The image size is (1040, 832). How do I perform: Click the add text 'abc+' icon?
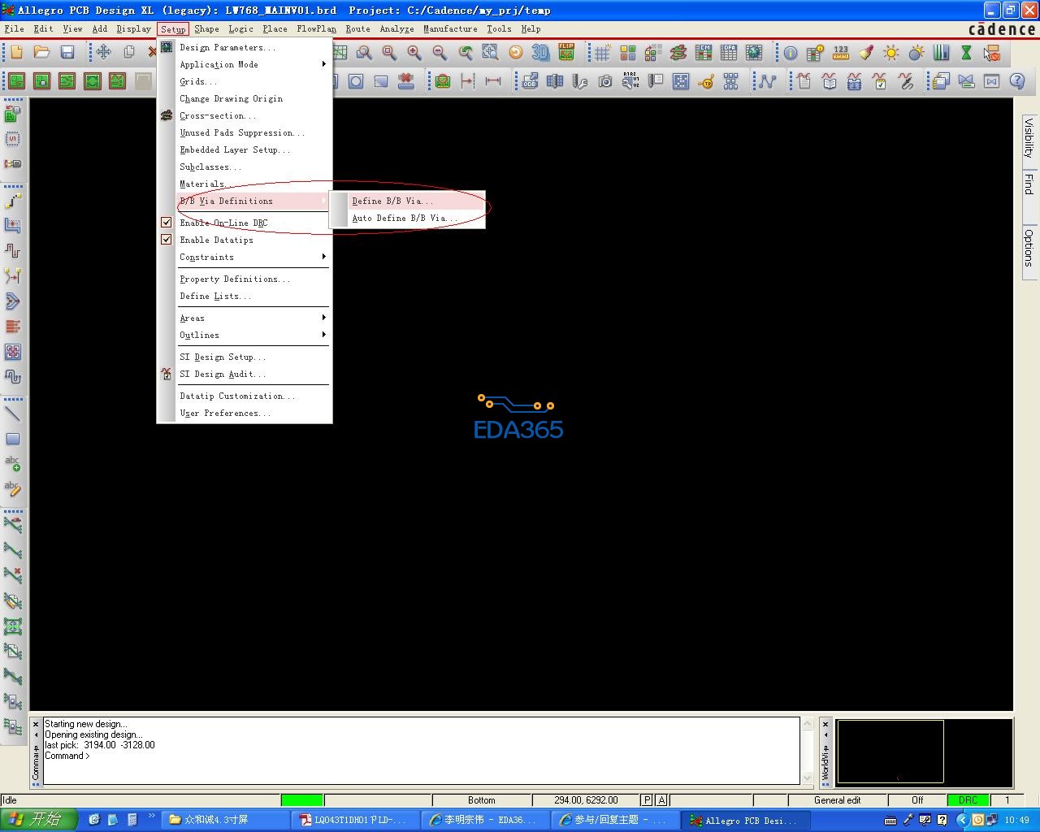click(x=13, y=464)
